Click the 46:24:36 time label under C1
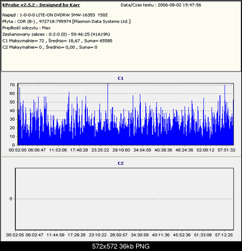 (x=184, y=150)
